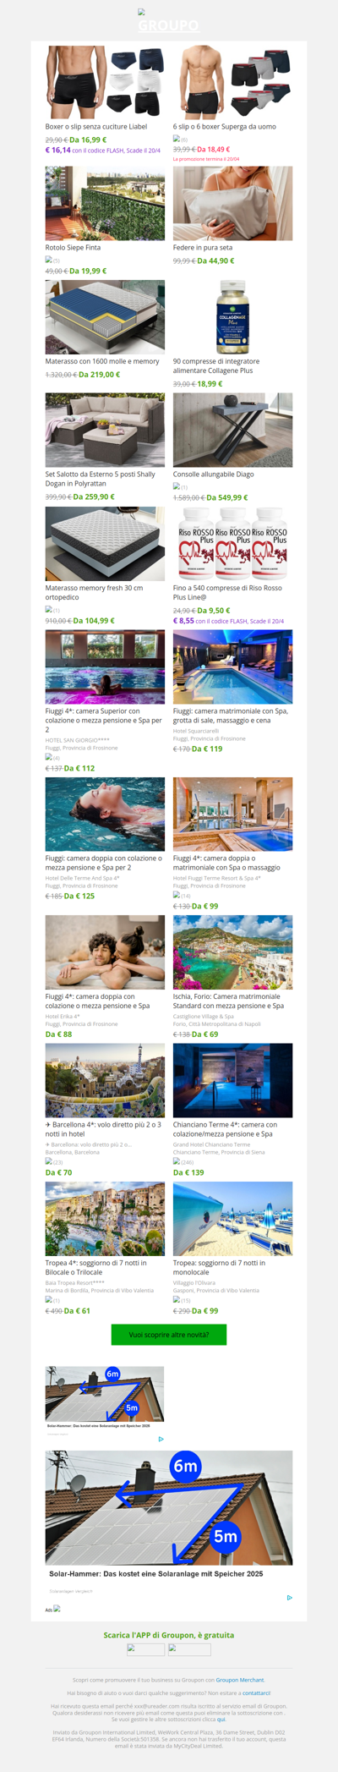
Task: Click the left app store badge
Action: coord(146,1649)
